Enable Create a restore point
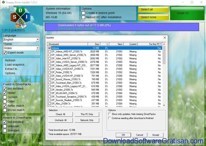This screenshot has height=146, width=206. coord(83,13)
